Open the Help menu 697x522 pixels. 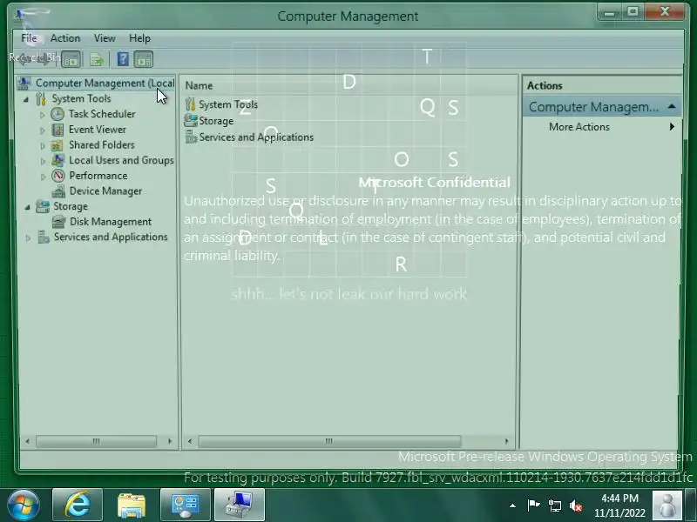click(139, 38)
